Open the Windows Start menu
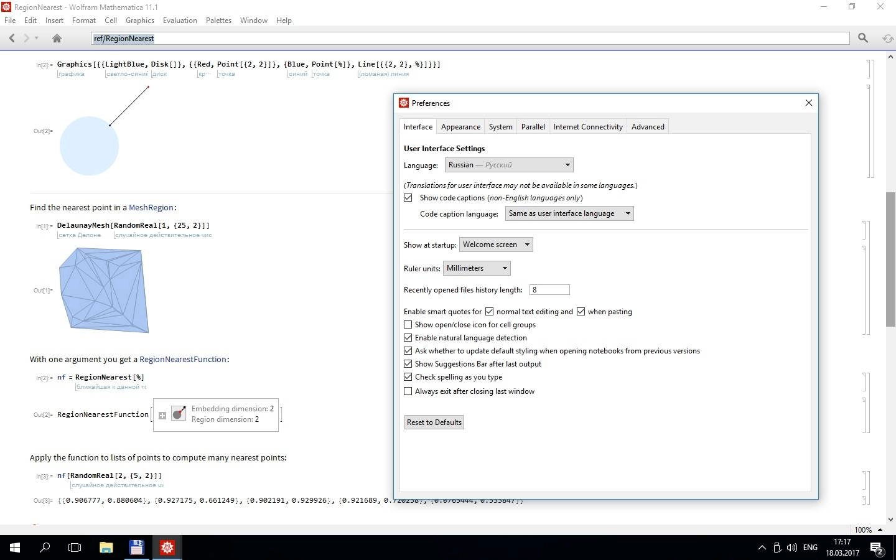896x560 pixels. coord(15,548)
